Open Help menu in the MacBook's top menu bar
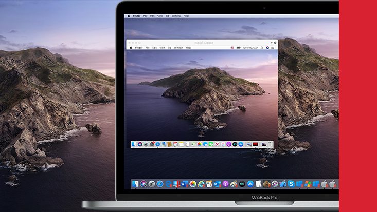The width and height of the screenshot is (377, 212). click(x=186, y=16)
